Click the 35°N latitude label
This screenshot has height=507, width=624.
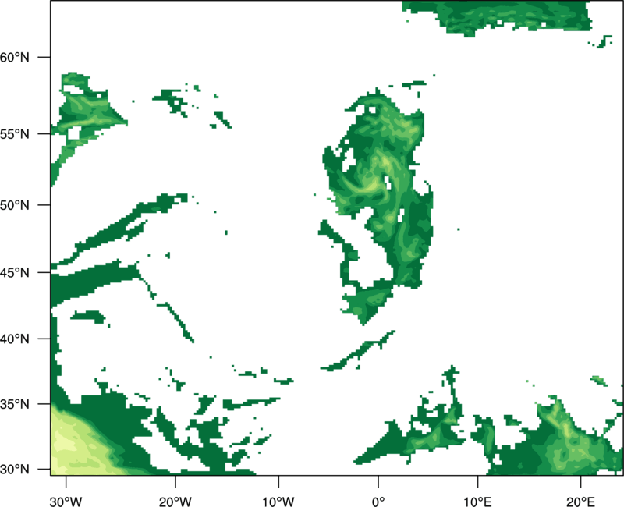click(14, 404)
